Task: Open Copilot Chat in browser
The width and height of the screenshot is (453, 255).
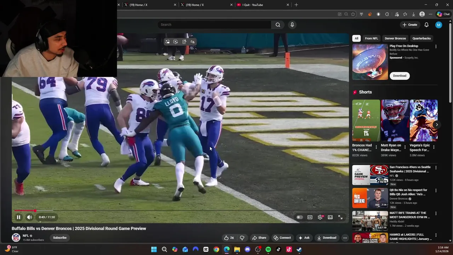Action: coord(443,14)
